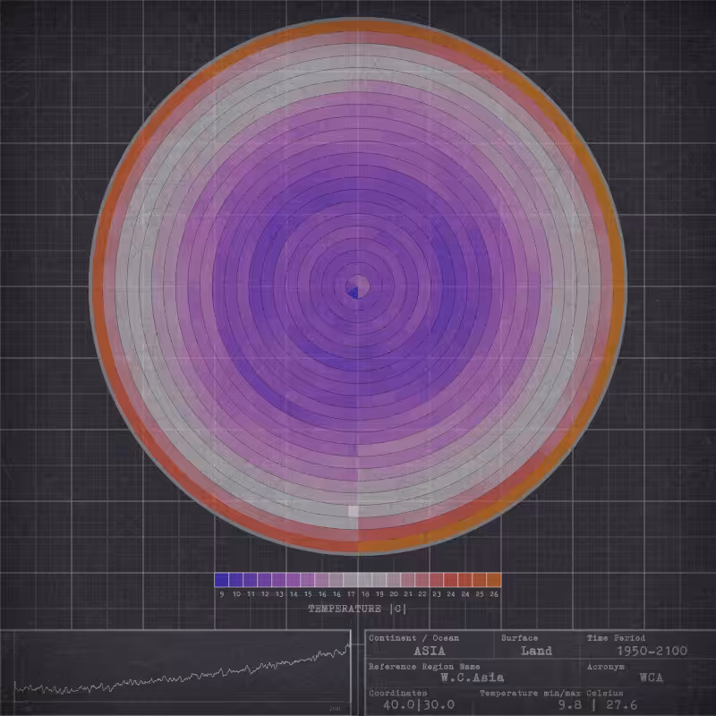716x716 pixels.
Task: Click the white square marker near the spiral bottom
Action: pyautogui.click(x=354, y=511)
